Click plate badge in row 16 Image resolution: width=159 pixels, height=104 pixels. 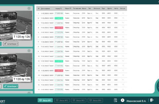click(59, 85)
